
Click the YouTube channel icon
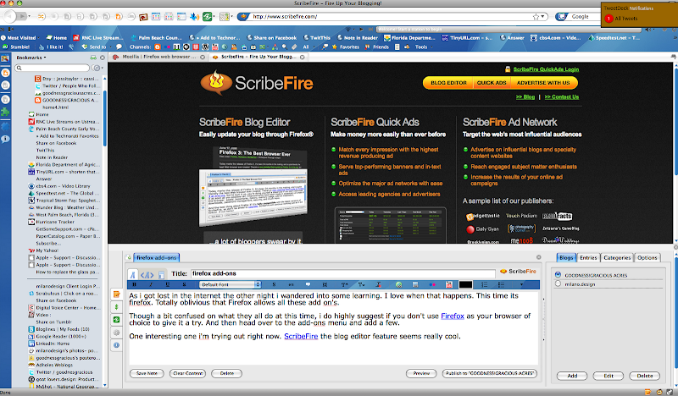(215, 47)
